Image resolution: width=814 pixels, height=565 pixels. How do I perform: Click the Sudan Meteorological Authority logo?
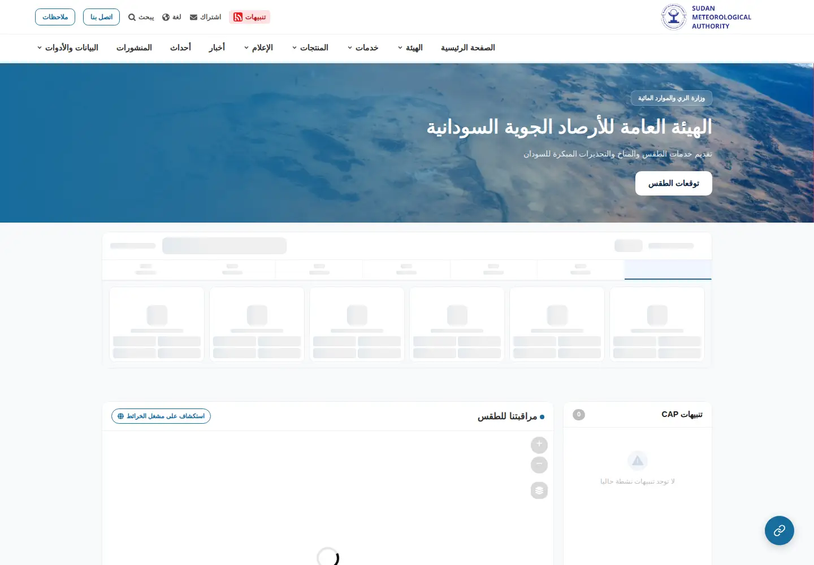pyautogui.click(x=706, y=17)
